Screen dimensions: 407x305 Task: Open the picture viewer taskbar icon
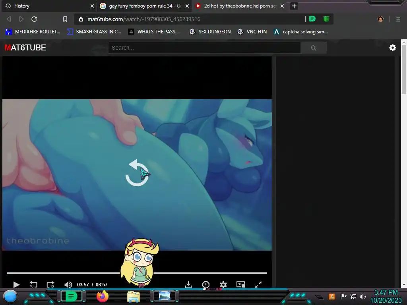(165, 296)
